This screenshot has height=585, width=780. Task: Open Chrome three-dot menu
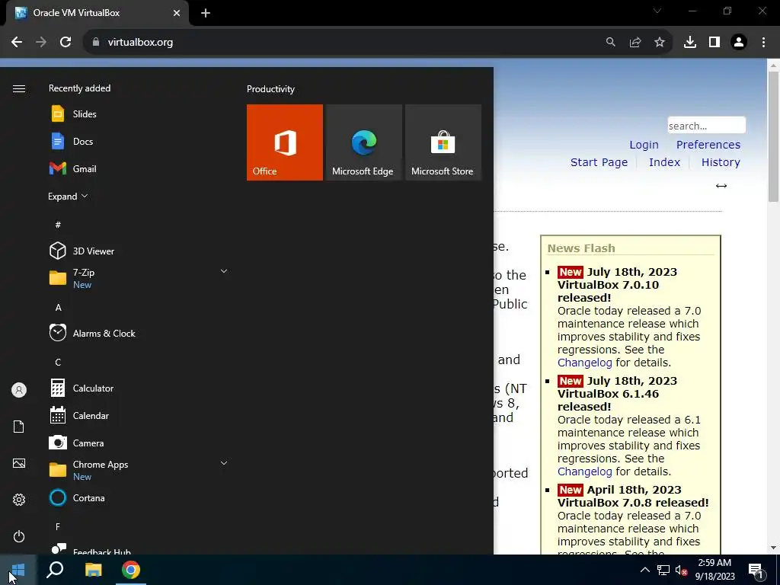tap(763, 43)
